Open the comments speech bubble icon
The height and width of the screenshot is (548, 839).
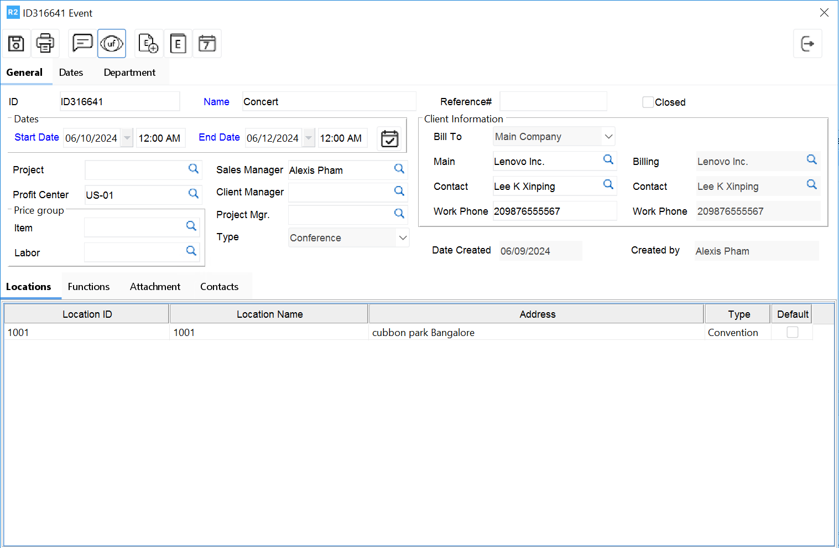pyautogui.click(x=82, y=43)
